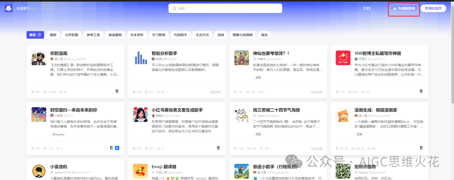The width and height of the screenshot is (454, 180).
Task: Switch to the 角色 tab
Action: pyautogui.click(x=264, y=35)
